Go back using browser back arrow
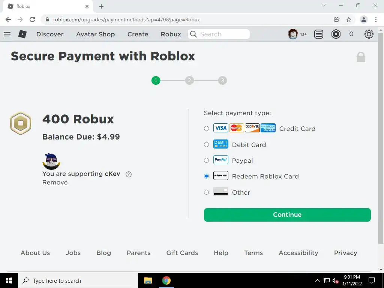This screenshot has width=384, height=288. (8, 19)
